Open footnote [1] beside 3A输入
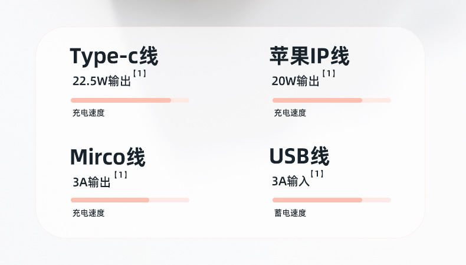466x265 pixels. point(317,175)
